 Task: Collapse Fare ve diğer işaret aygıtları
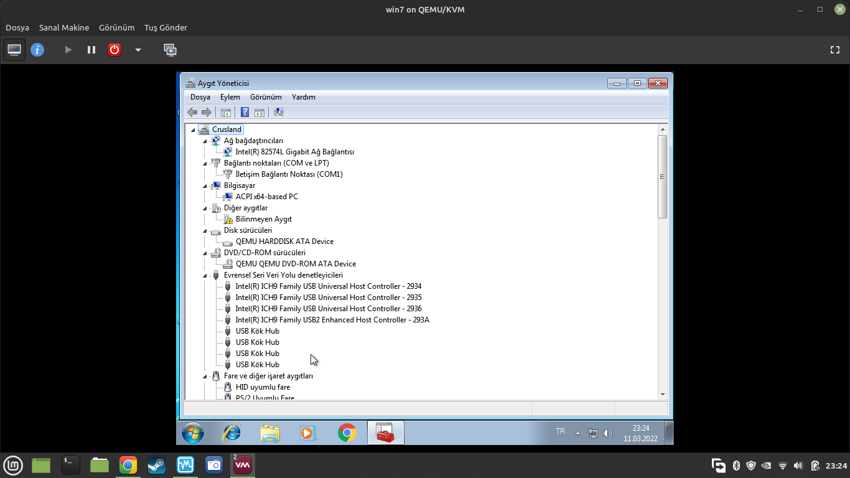click(x=205, y=376)
